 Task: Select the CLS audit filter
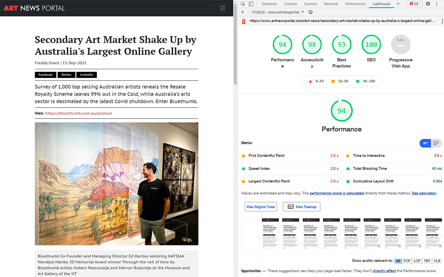point(437,261)
